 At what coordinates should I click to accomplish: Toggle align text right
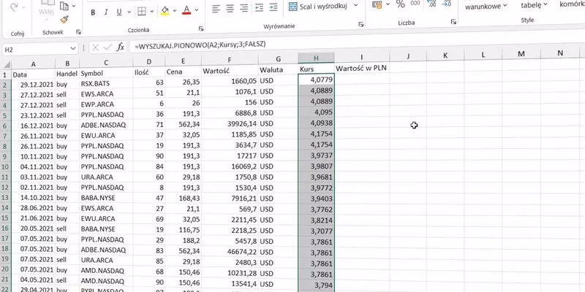click(244, 8)
